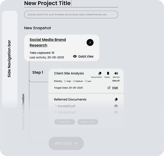Toggle visibility of Sample02.pdf
The image size is (164, 156).
(116, 112)
